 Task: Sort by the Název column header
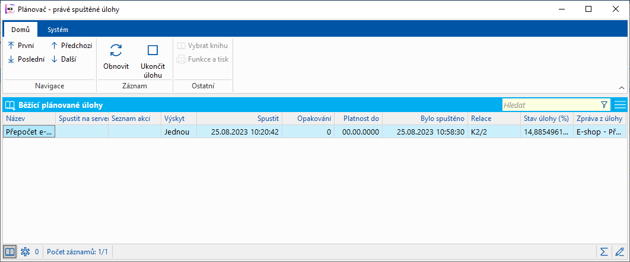[x=29, y=119]
